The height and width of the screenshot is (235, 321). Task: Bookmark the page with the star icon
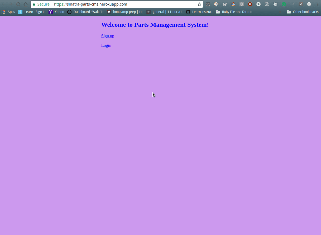point(199,4)
